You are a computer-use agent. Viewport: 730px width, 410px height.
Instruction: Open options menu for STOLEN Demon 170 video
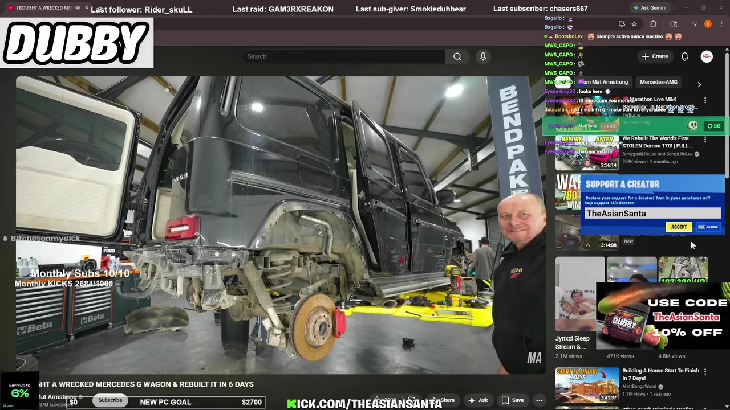pyautogui.click(x=705, y=140)
